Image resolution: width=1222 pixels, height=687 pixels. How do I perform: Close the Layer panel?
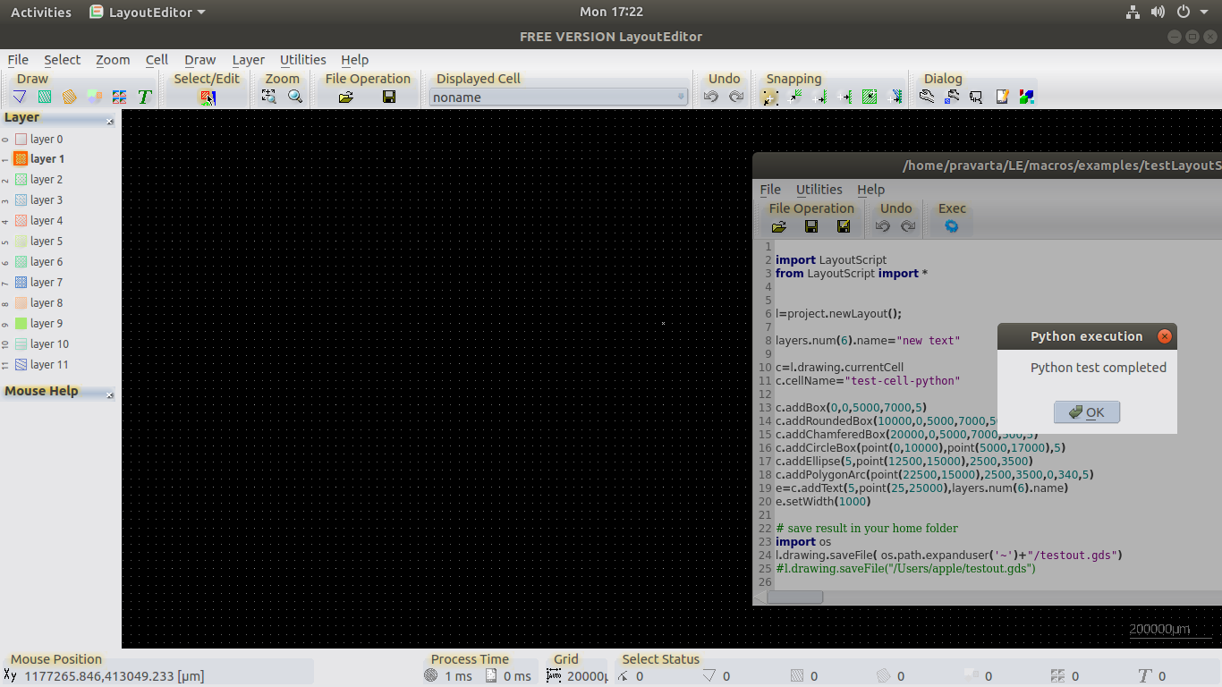[110, 121]
